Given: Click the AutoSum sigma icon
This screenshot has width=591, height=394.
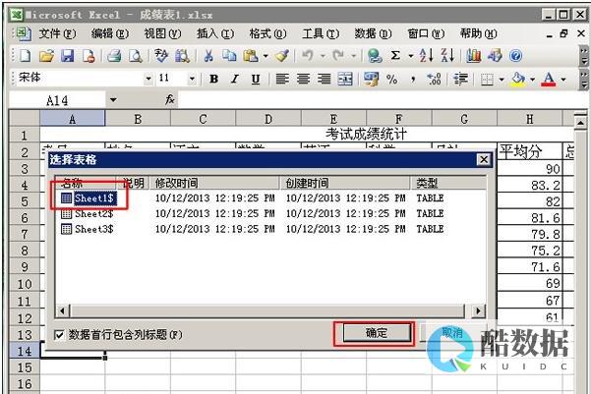Looking at the screenshot, I should (x=395, y=56).
